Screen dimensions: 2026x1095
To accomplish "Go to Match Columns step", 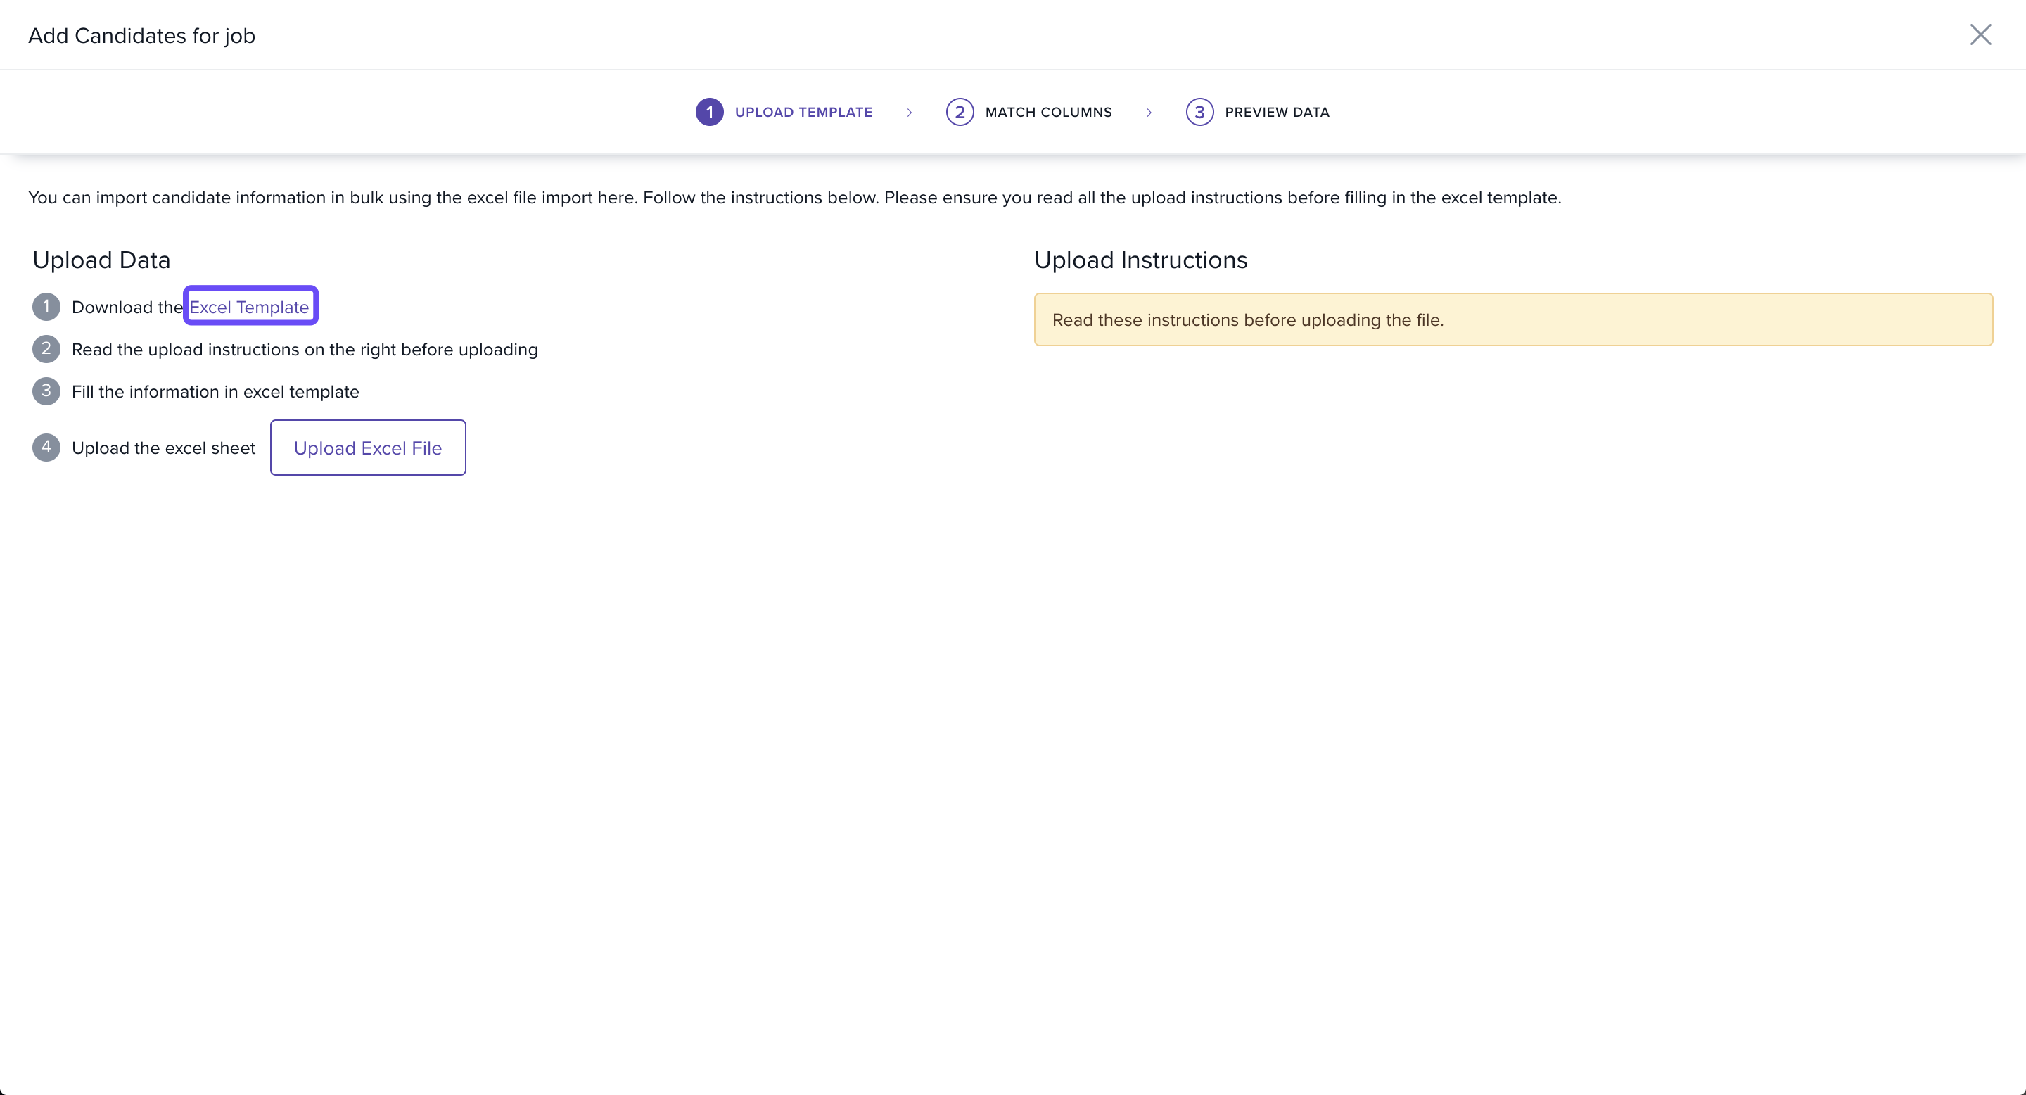I will coord(1047,112).
